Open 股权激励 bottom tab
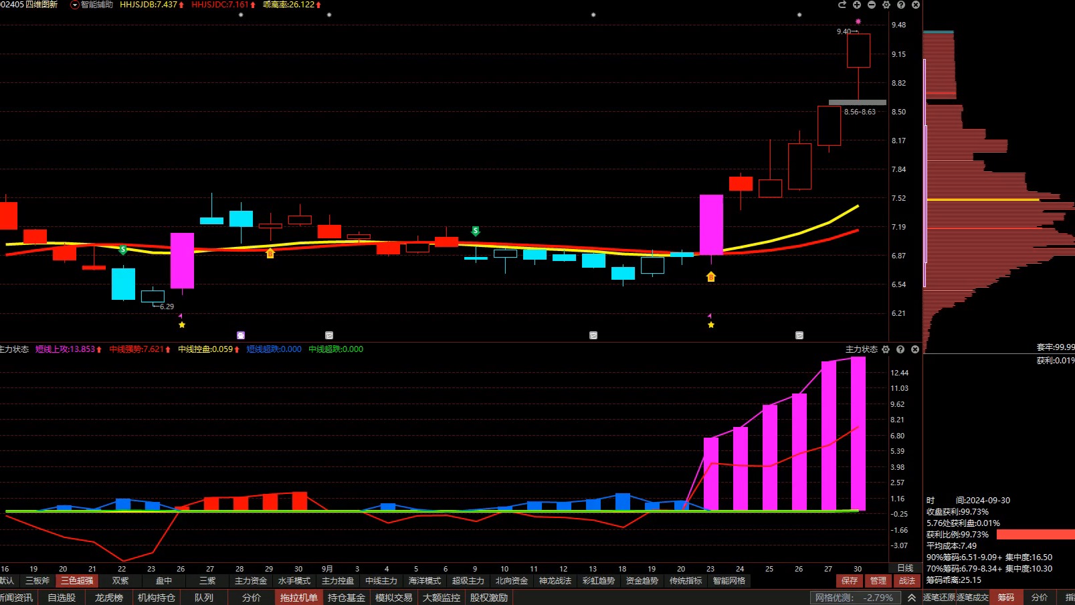This screenshot has width=1075, height=605. [x=489, y=598]
